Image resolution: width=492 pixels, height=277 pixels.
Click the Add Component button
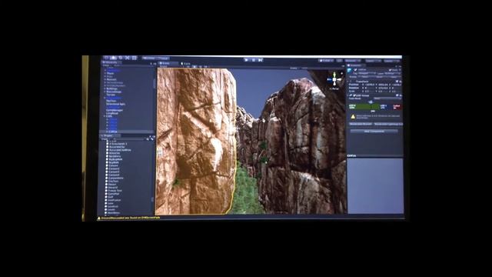pos(374,132)
